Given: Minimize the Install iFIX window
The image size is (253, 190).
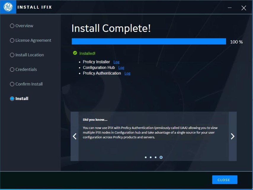Looking at the screenshot, I should pyautogui.click(x=230, y=8).
